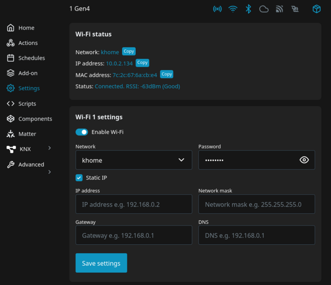Click the Bluetooth status icon
Screen dimensions: 331x285
pyautogui.click(x=248, y=9)
